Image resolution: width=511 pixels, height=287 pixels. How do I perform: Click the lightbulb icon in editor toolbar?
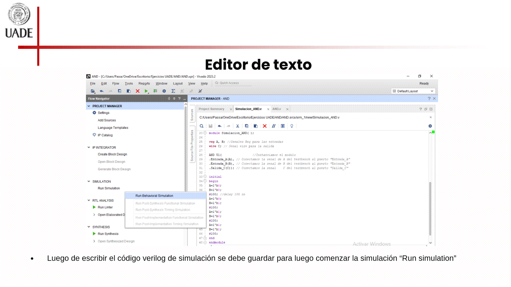[292, 126]
